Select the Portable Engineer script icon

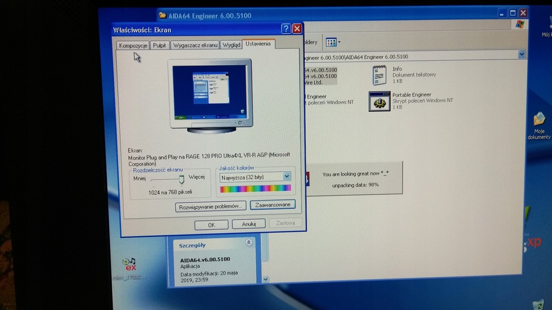pyautogui.click(x=379, y=102)
